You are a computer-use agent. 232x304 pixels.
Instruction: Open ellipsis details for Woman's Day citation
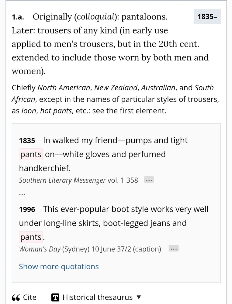click(x=174, y=249)
